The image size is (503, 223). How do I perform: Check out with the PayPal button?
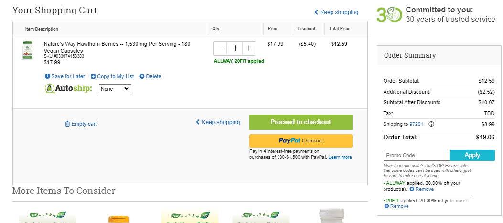[x=301, y=140]
